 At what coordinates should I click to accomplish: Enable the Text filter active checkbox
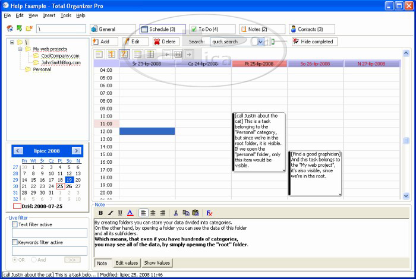click(x=15, y=224)
